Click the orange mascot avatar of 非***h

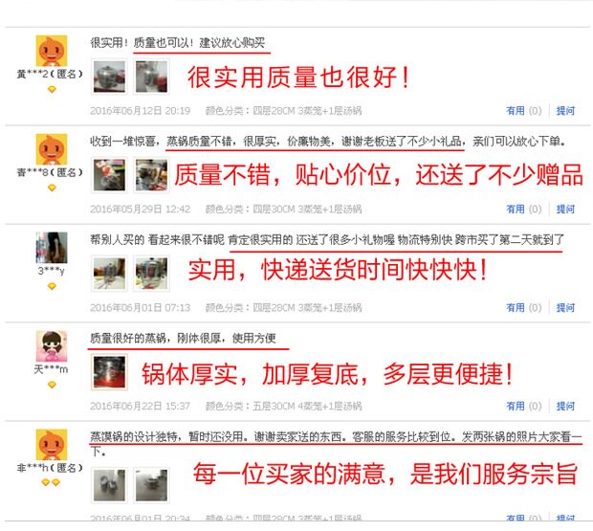[52, 444]
